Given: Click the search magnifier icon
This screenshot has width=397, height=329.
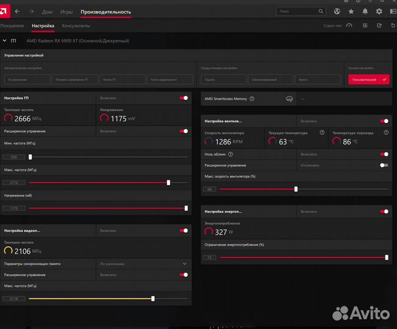Looking at the screenshot, I should point(321,11).
